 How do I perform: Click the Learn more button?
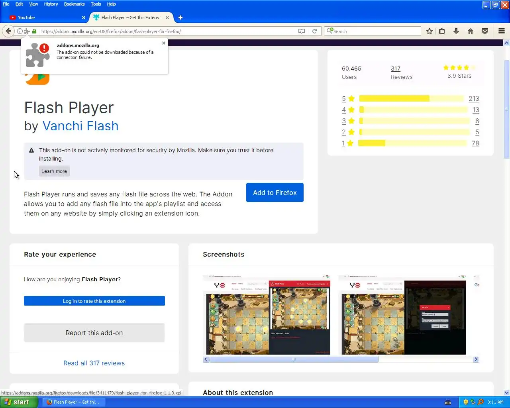click(54, 171)
